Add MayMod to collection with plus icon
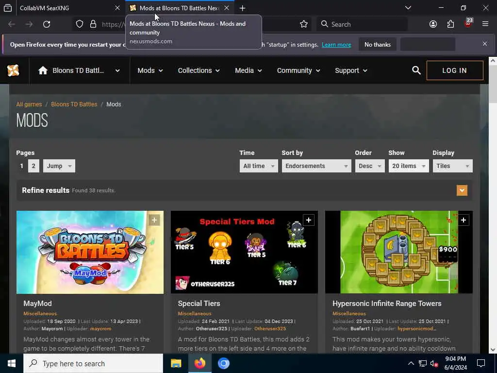Image resolution: width=497 pixels, height=373 pixels. pos(154,220)
